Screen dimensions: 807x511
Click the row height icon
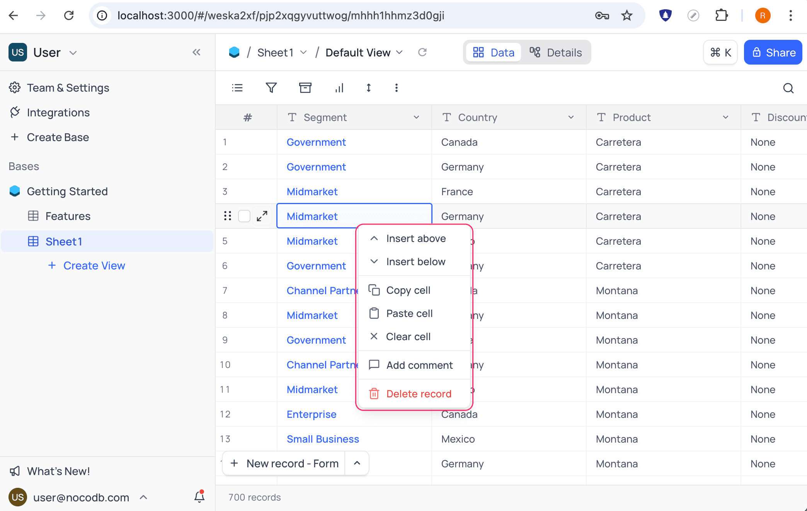click(x=368, y=88)
